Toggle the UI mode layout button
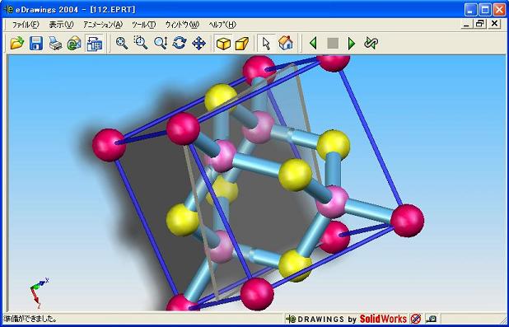509x327 pixels. click(x=95, y=43)
